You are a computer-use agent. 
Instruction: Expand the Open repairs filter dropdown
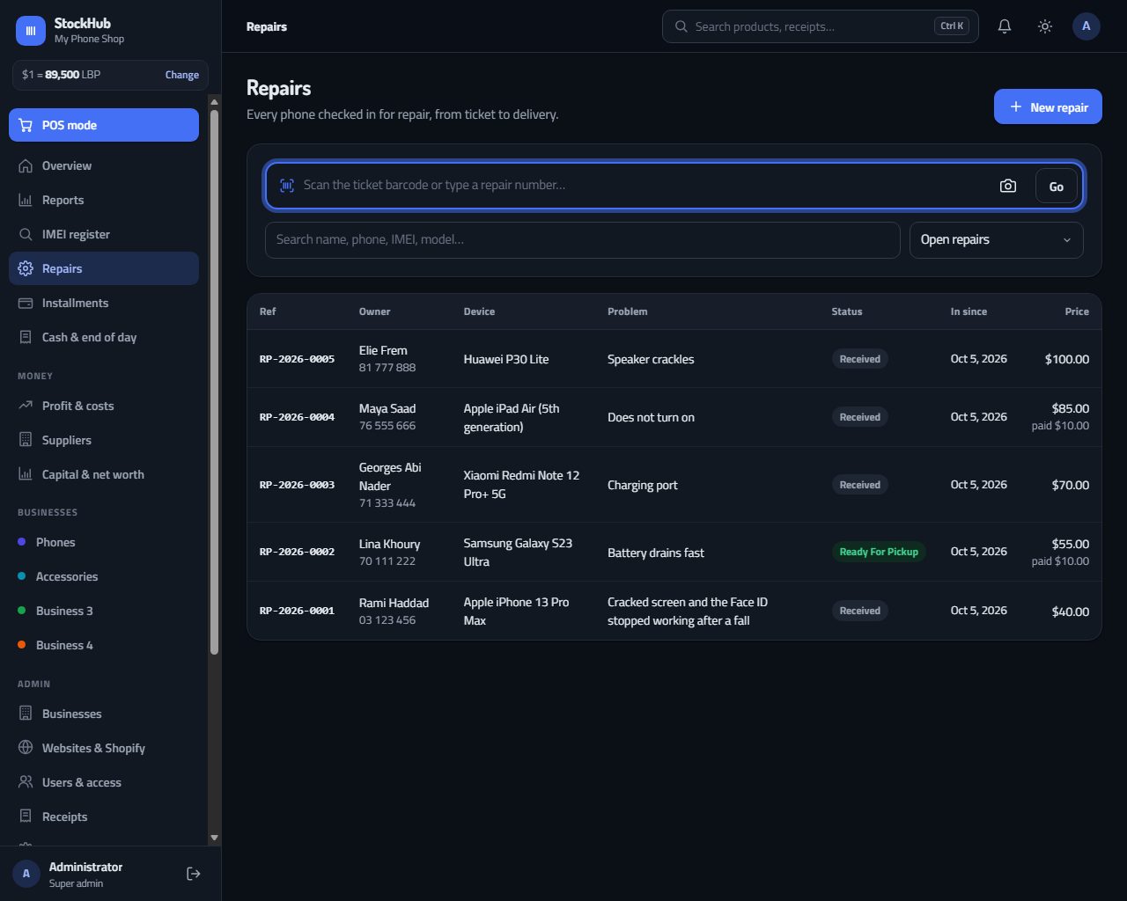pos(996,240)
